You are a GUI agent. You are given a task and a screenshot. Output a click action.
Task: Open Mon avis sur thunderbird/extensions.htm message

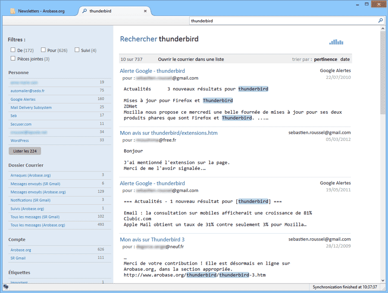pyautogui.click(x=169, y=133)
